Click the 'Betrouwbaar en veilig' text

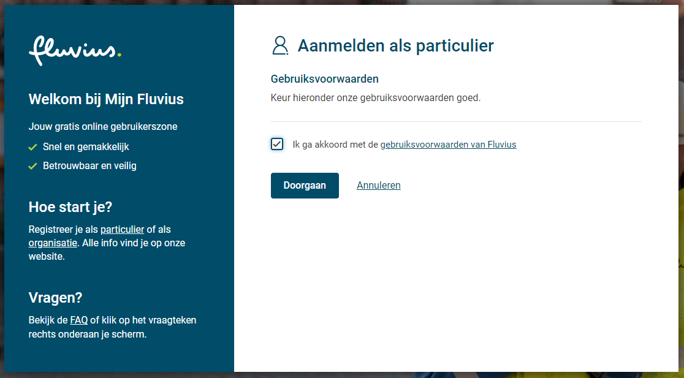click(x=89, y=165)
